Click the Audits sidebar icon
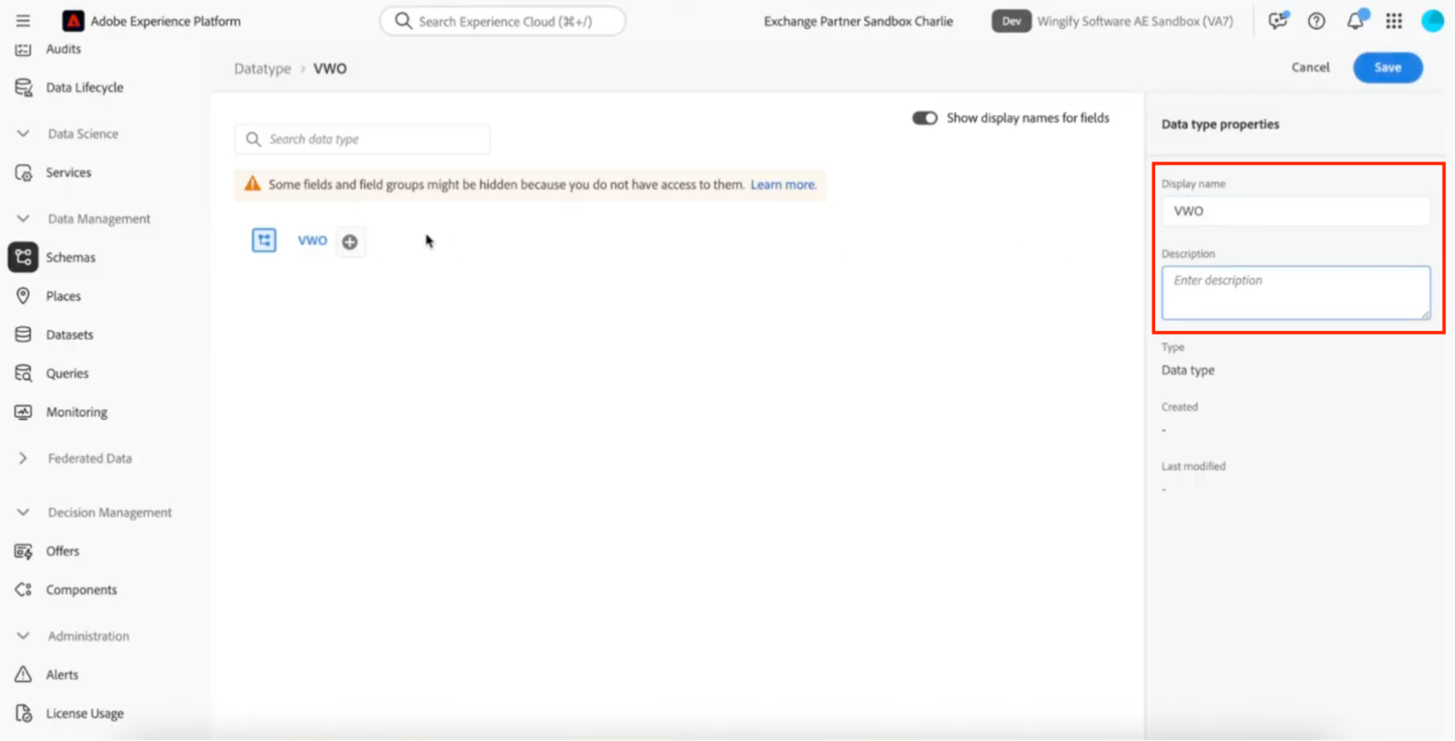1455x741 pixels. [23, 49]
